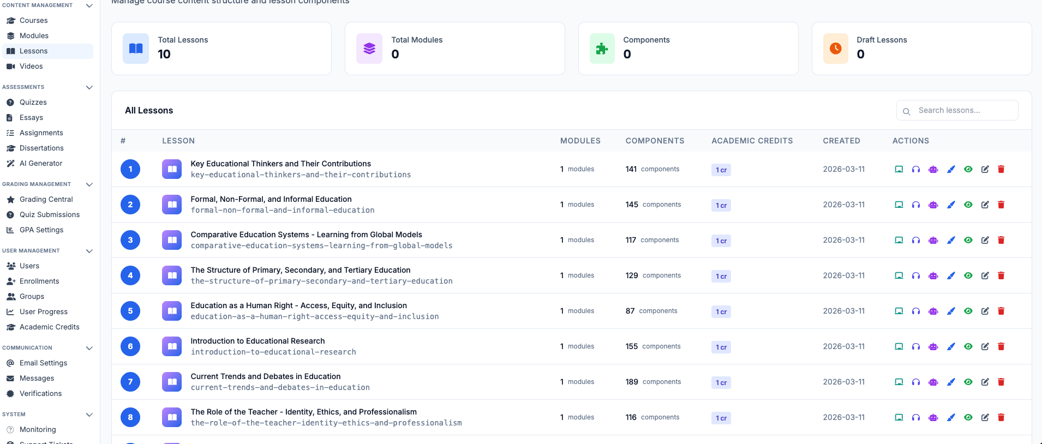Collapse the System sidebar section
Screen dimensions: 1042x444
(89, 415)
